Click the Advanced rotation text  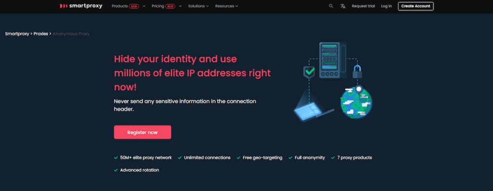click(140, 170)
